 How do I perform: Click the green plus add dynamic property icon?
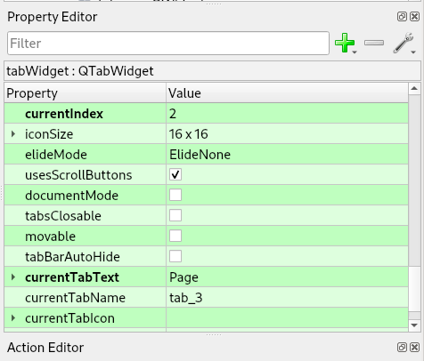pos(345,43)
